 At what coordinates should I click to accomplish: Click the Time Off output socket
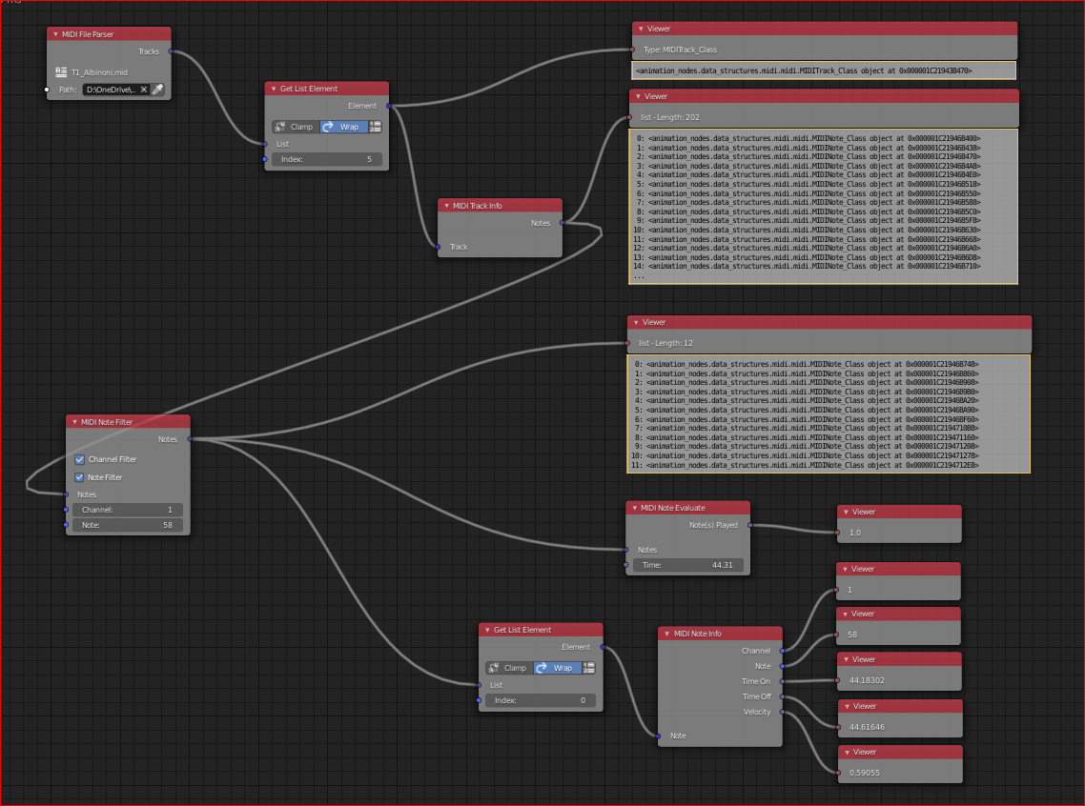click(x=783, y=696)
